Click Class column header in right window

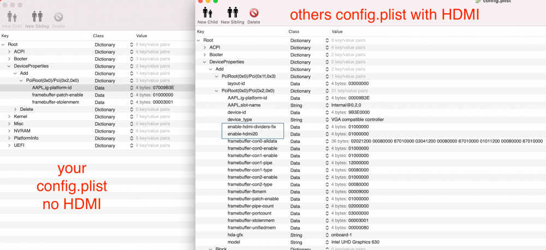tap(294, 32)
